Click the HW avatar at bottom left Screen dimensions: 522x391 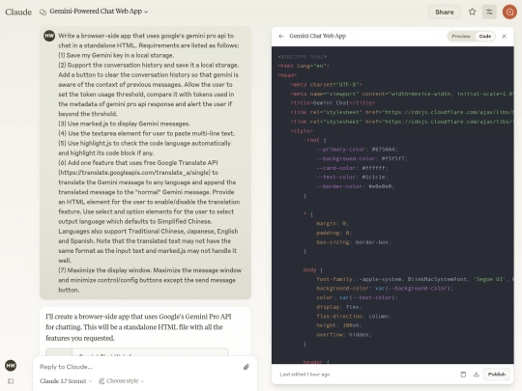(11, 365)
